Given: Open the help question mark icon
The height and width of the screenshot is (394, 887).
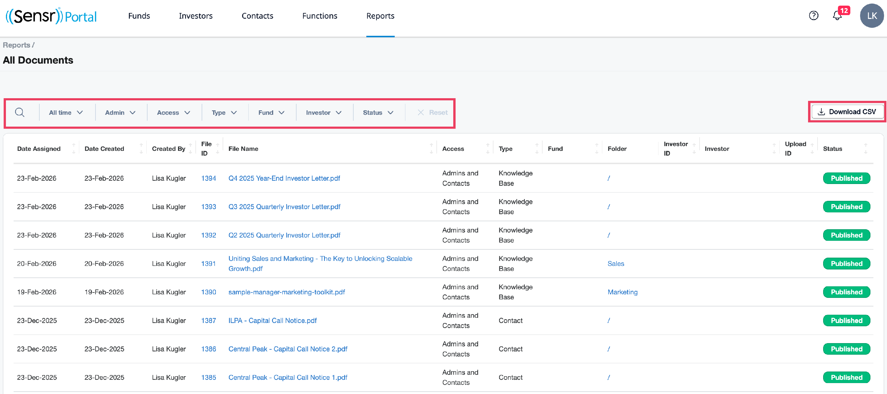Looking at the screenshot, I should pyautogui.click(x=813, y=15).
